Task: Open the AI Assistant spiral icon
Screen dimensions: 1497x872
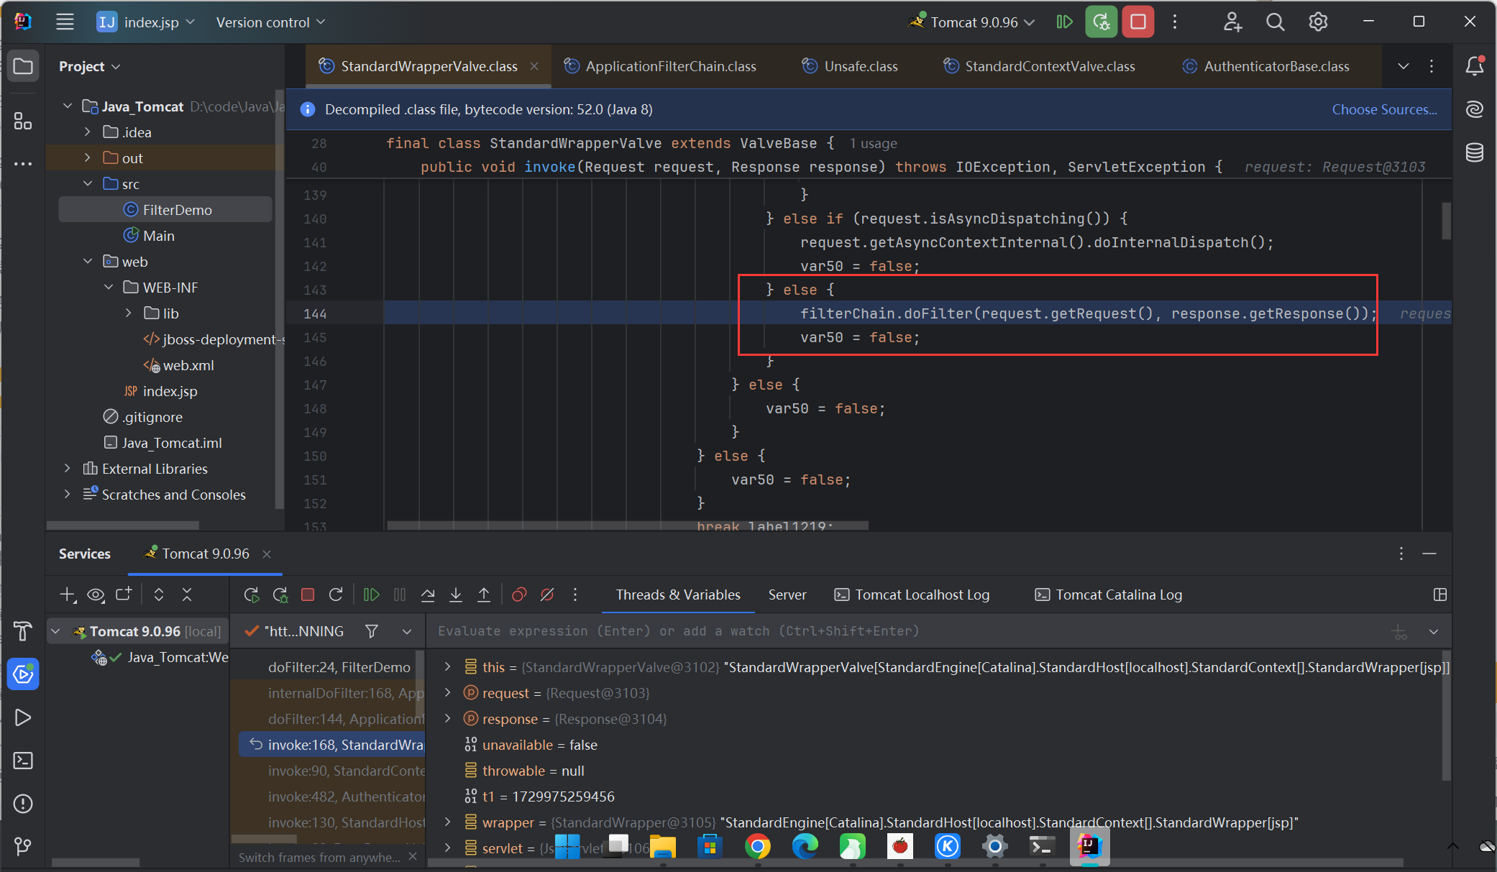Action: pyautogui.click(x=1475, y=109)
